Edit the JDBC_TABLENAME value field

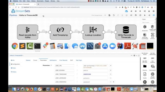point(95,74)
